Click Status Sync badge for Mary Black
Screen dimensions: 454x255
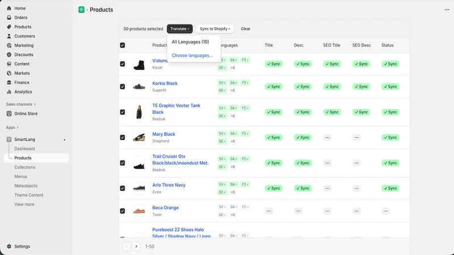coord(390,137)
